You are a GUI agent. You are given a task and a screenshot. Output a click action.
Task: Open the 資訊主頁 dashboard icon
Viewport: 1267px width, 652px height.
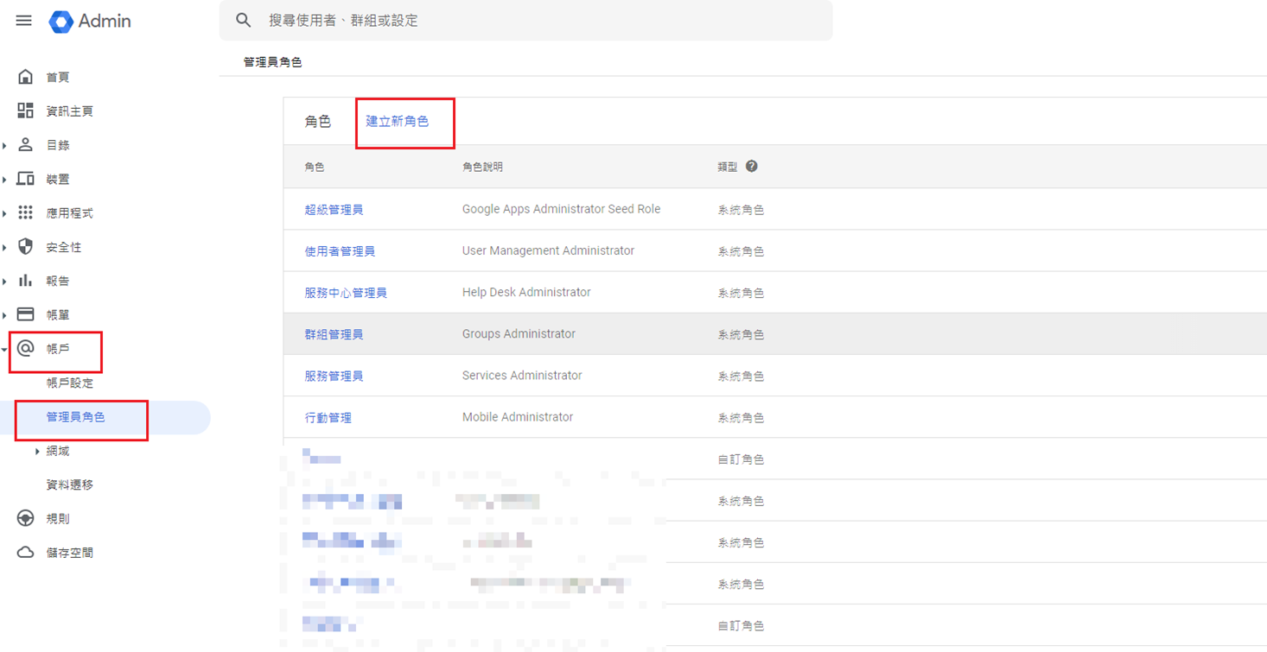click(x=26, y=111)
